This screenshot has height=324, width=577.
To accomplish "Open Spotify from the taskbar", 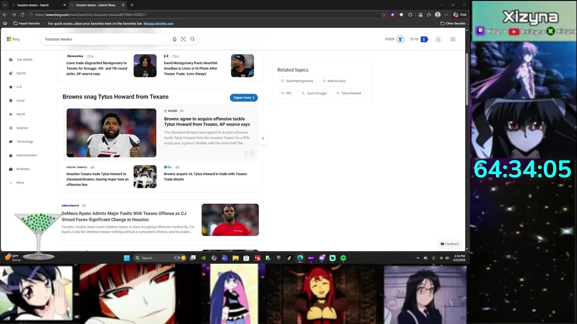I will tap(343, 258).
